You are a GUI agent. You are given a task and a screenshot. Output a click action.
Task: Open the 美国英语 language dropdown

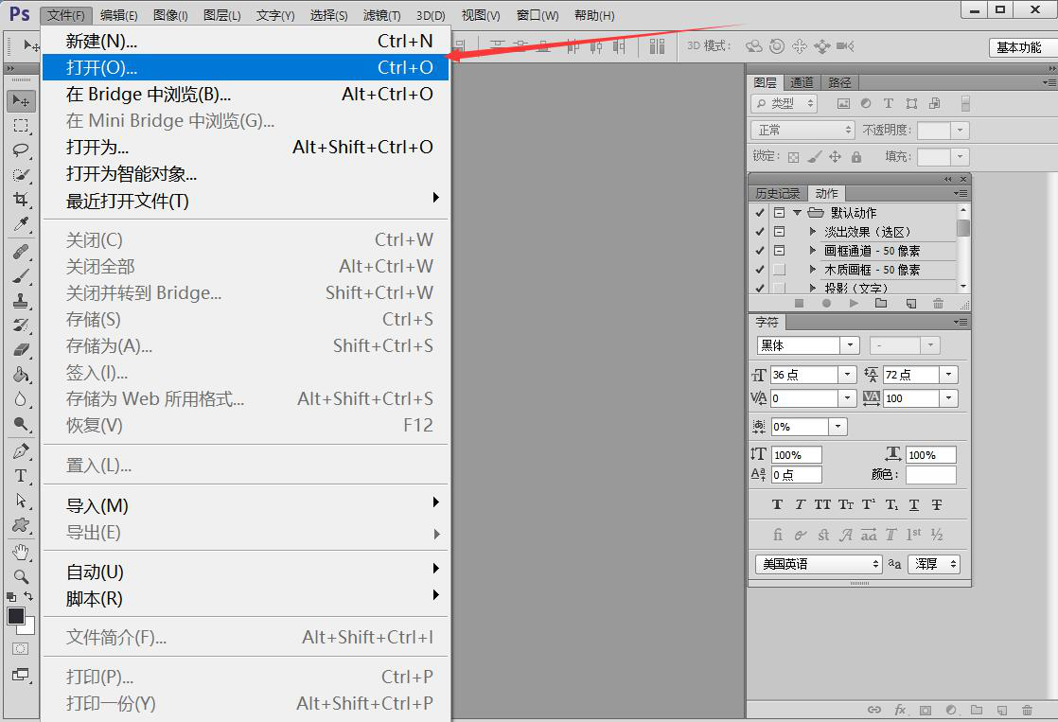[819, 564]
